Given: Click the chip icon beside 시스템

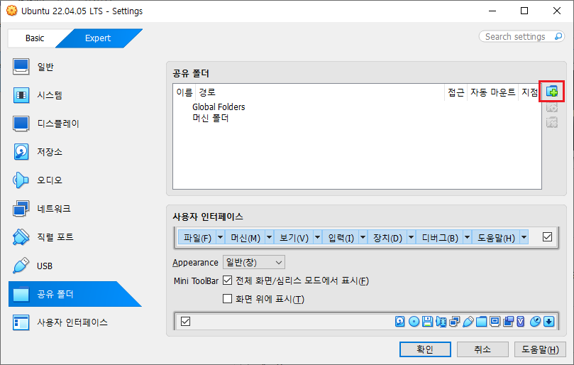Looking at the screenshot, I should pos(21,95).
